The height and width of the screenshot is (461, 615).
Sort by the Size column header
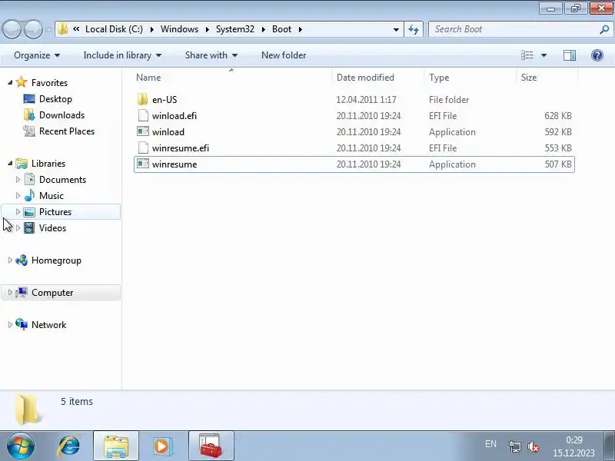547,78
